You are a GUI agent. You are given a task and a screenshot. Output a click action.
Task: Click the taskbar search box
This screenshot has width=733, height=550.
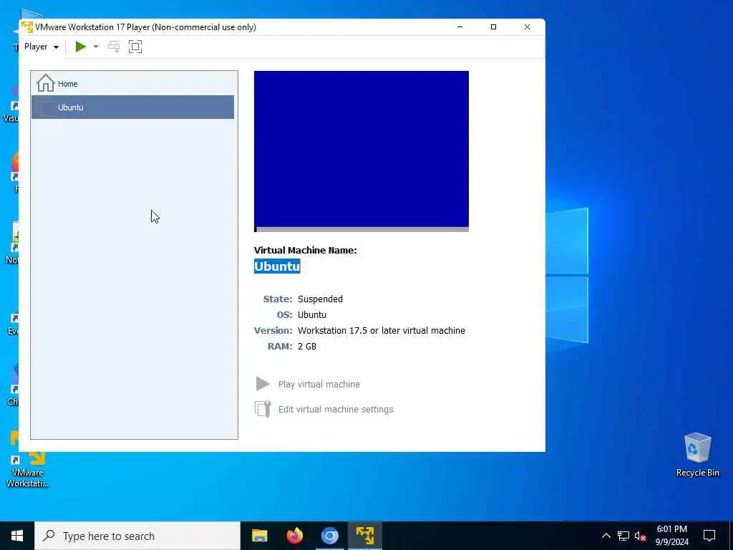pyautogui.click(x=137, y=536)
